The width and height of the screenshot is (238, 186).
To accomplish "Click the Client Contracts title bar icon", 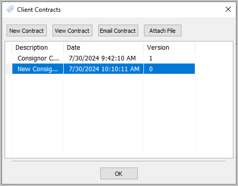I will coord(10,9).
